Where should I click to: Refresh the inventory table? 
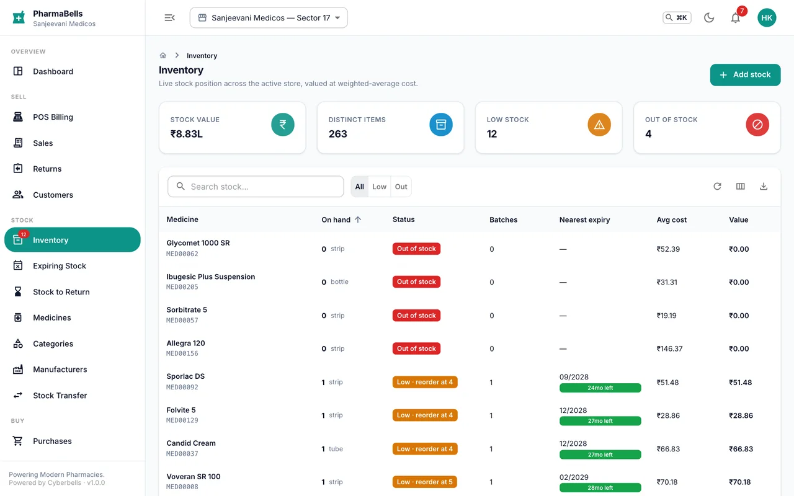coord(717,187)
